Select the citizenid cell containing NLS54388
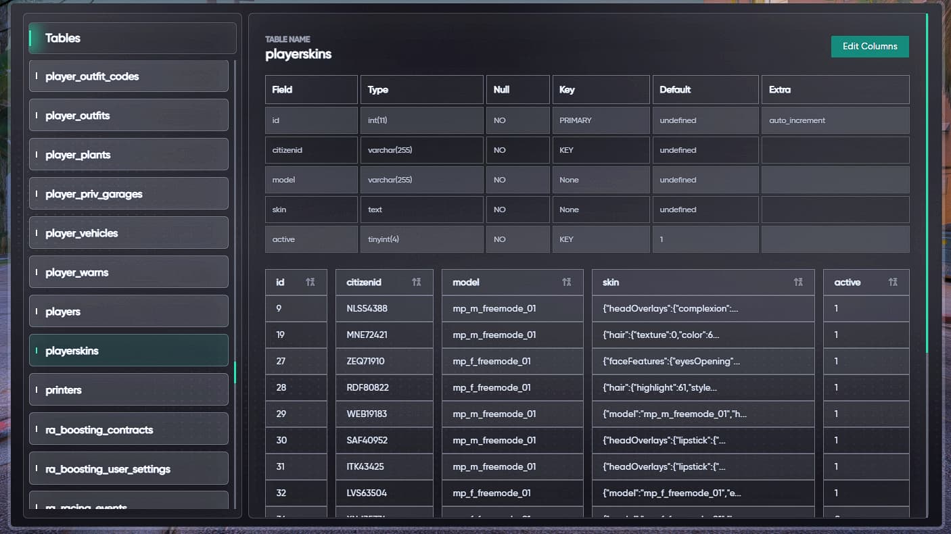 (x=384, y=308)
